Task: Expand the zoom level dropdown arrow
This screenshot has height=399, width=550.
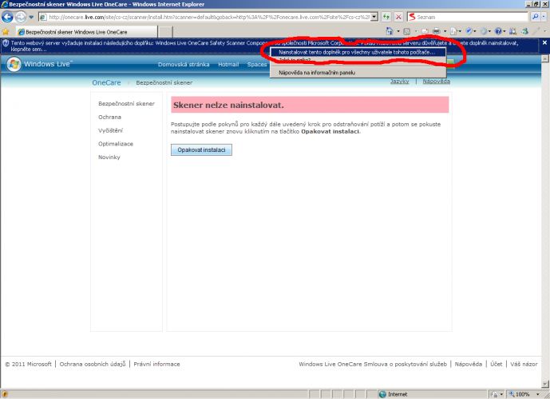Action: [538, 394]
